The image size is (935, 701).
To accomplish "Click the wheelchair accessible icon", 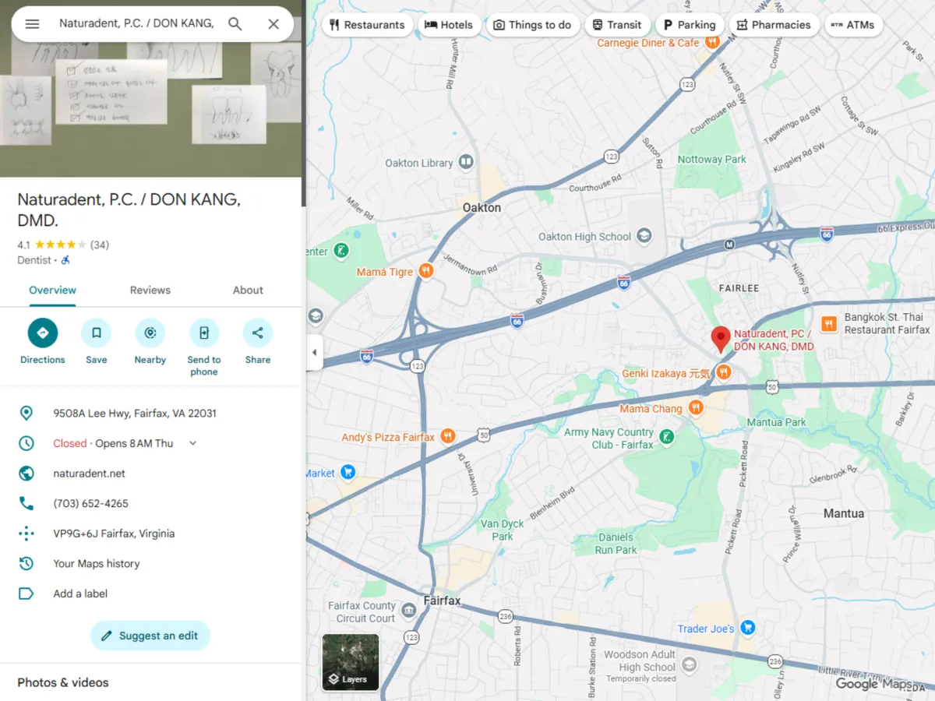I will pyautogui.click(x=65, y=260).
